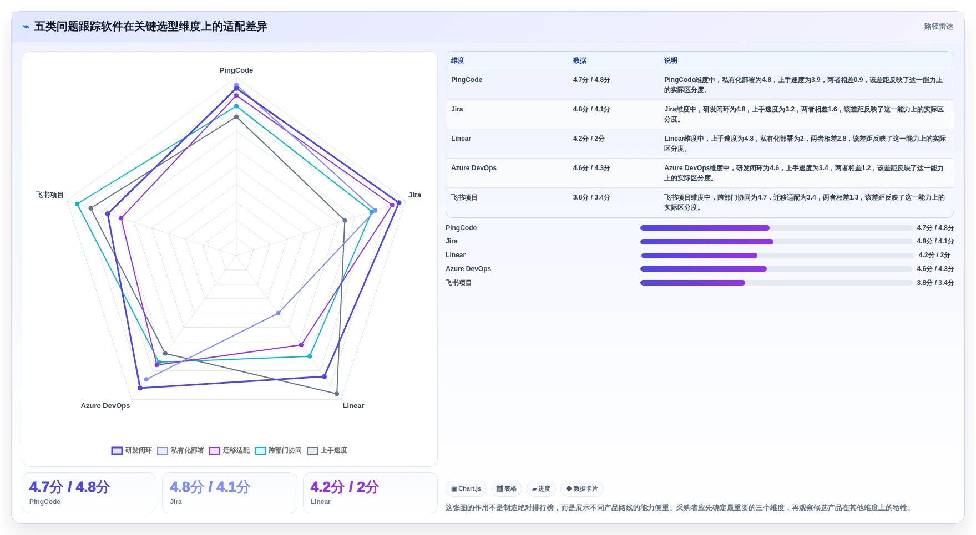
Task: Click the PingCode table row name
Action: (467, 80)
